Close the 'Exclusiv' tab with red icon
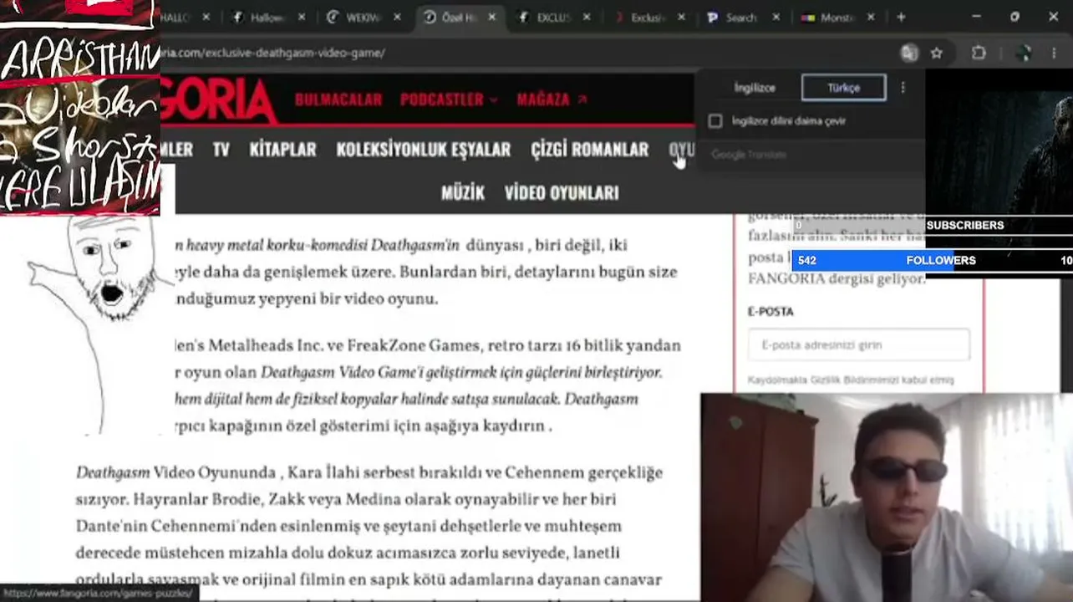Image resolution: width=1073 pixels, height=602 pixels. click(681, 17)
